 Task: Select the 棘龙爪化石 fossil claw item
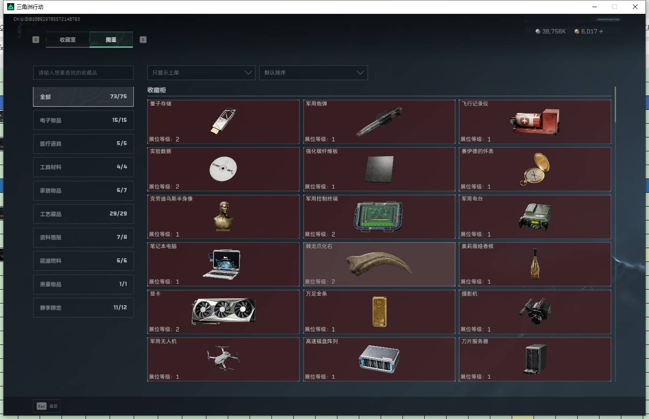tap(379, 264)
